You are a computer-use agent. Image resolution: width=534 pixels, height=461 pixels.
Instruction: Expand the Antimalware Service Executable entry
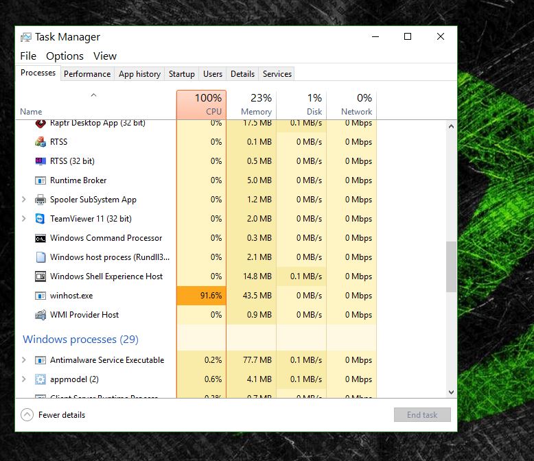click(24, 360)
